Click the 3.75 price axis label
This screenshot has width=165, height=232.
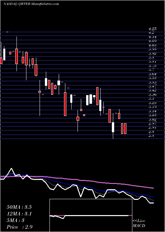(152, 66)
